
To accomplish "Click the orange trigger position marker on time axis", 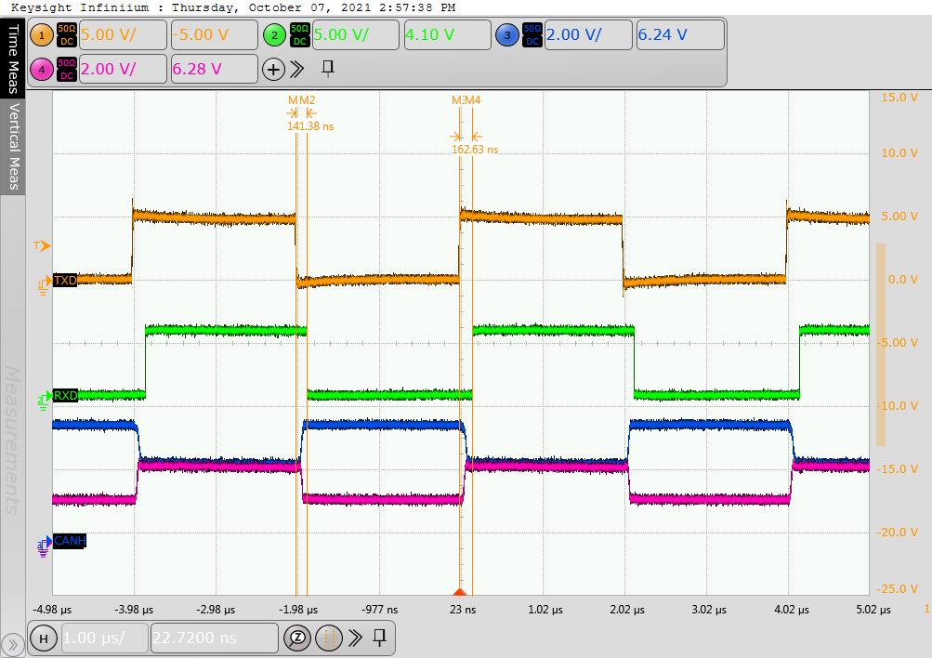I will point(459,591).
